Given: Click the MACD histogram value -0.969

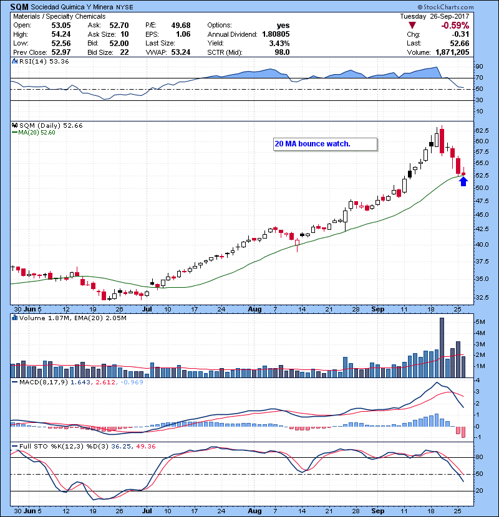Looking at the screenshot, I should pos(132,382).
